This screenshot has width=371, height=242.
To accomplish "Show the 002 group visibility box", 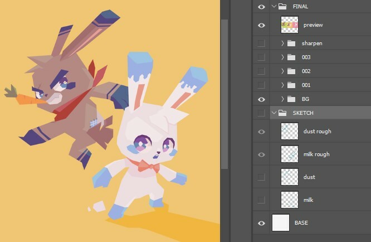I will [261, 71].
